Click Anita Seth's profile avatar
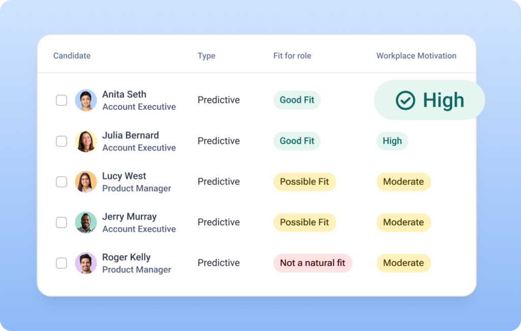Viewport: 521px width, 331px height. coord(85,100)
